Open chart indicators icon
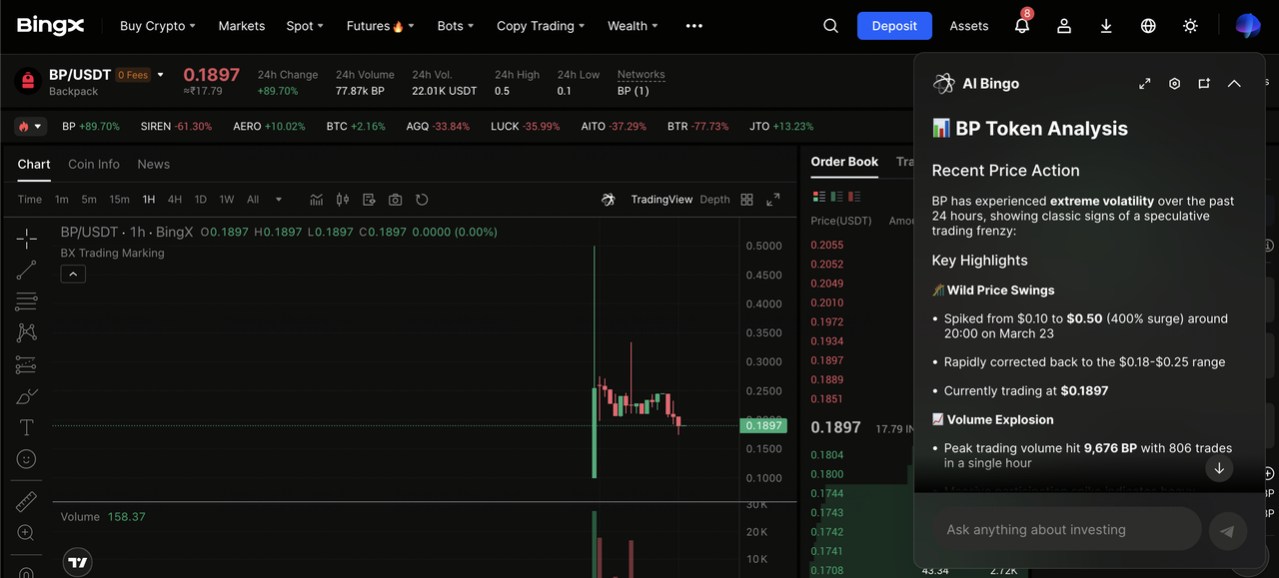This screenshot has width=1279, height=578. (x=316, y=200)
